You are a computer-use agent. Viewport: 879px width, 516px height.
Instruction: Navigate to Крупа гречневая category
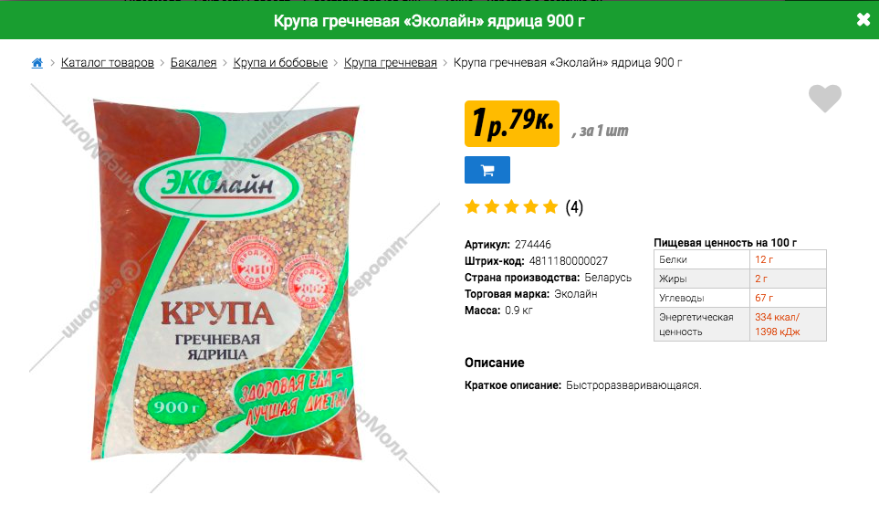tap(390, 63)
